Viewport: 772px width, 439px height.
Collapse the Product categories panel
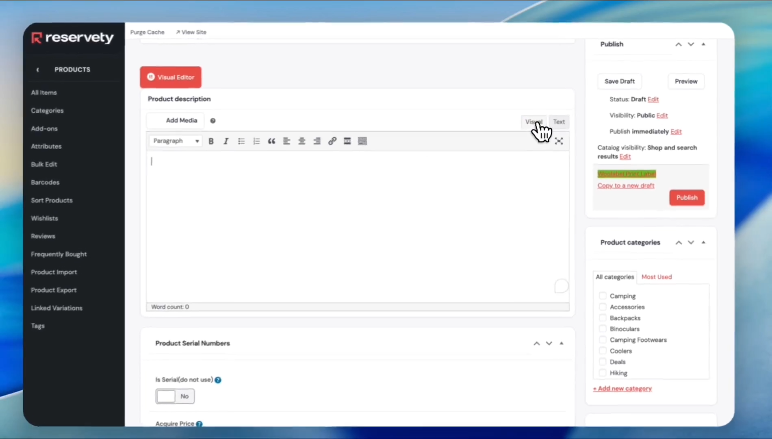click(x=703, y=243)
